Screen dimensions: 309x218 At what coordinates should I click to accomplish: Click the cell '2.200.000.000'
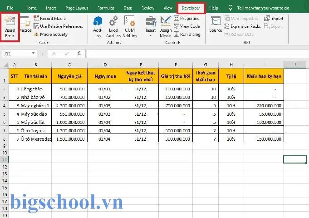tap(69, 105)
